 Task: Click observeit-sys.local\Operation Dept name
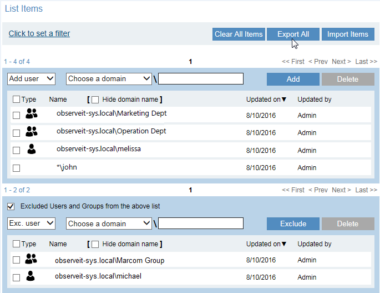point(112,131)
